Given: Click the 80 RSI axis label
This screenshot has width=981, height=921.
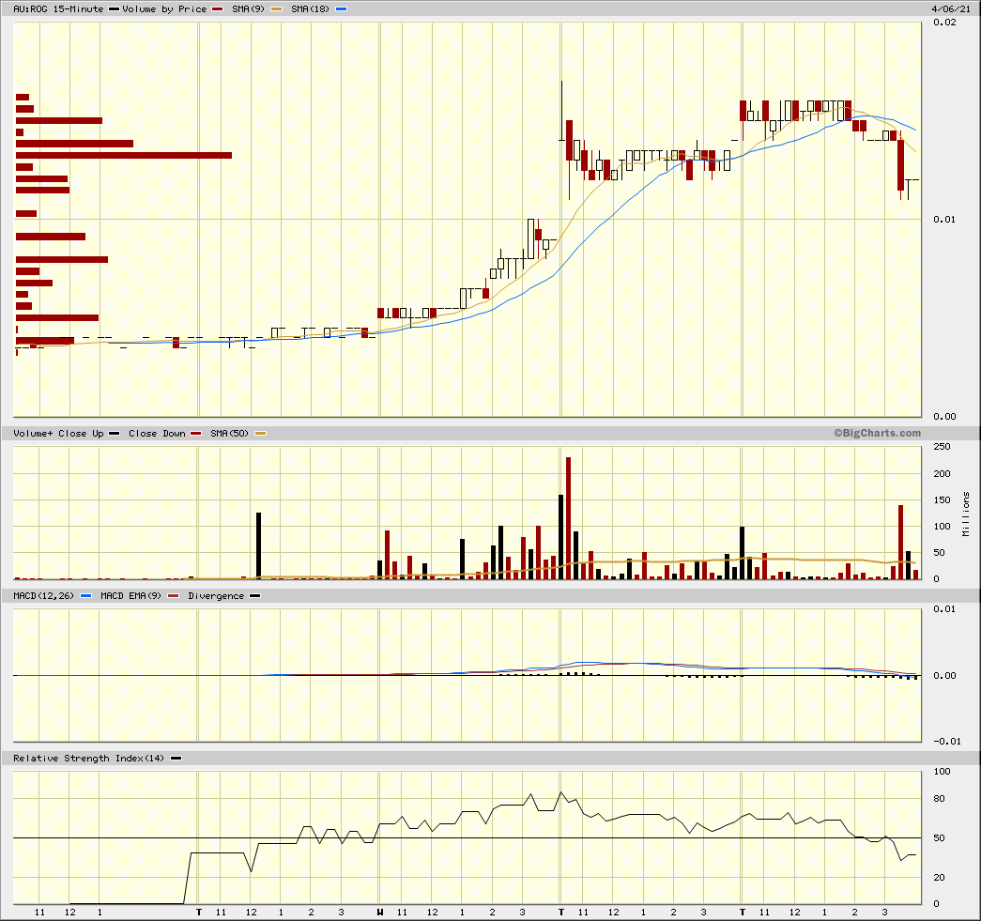Looking at the screenshot, I should coord(939,798).
